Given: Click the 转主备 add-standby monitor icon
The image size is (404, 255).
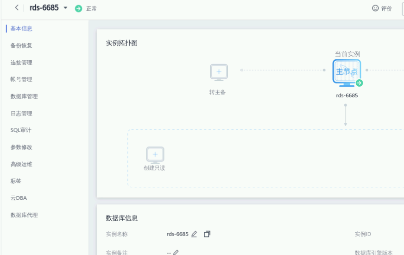Looking at the screenshot, I should coord(219,72).
